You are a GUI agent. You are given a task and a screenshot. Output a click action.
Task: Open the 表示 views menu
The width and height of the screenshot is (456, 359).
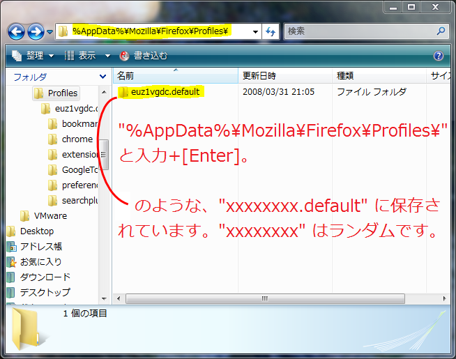click(79, 55)
